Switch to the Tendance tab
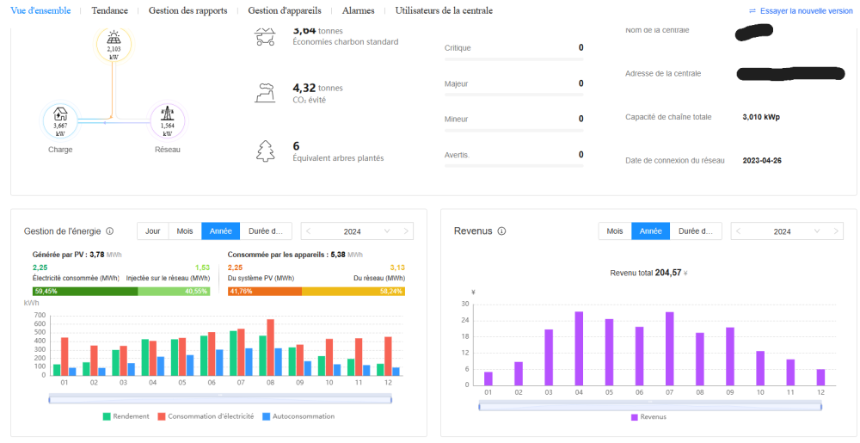 (x=109, y=10)
